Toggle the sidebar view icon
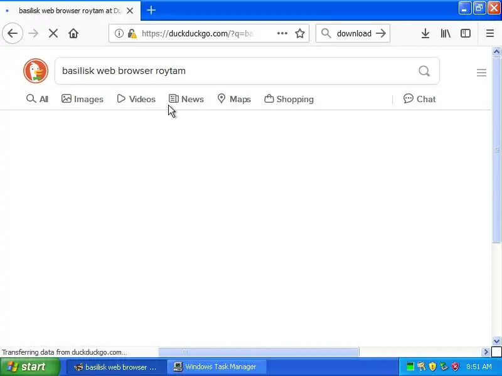This screenshot has width=502, height=376. 465,33
